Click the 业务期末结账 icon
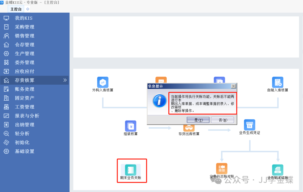 (277, 170)
